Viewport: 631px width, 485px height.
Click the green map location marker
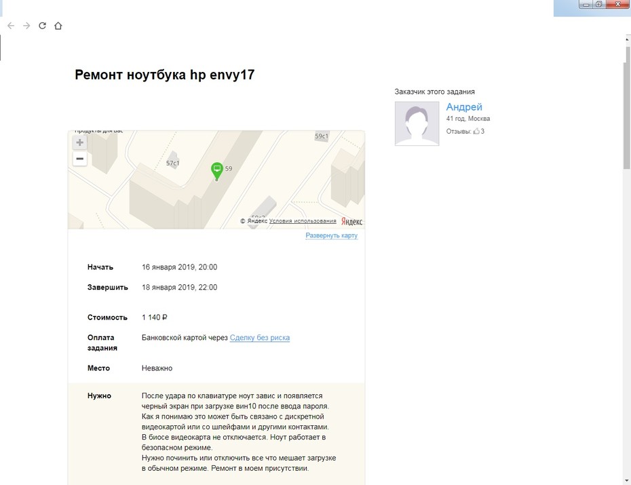(217, 171)
